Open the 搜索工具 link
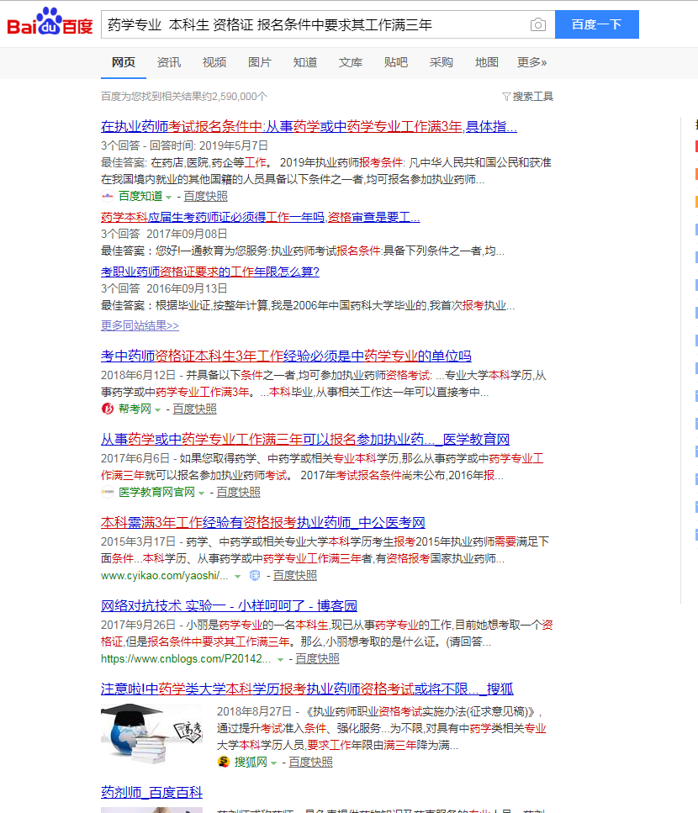Image resolution: width=698 pixels, height=813 pixels. click(x=532, y=97)
